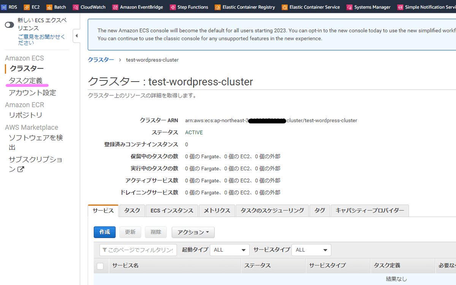Image resolution: width=456 pixels, height=285 pixels.
Task: Click the 結果なし empty table message
Action: (396, 279)
